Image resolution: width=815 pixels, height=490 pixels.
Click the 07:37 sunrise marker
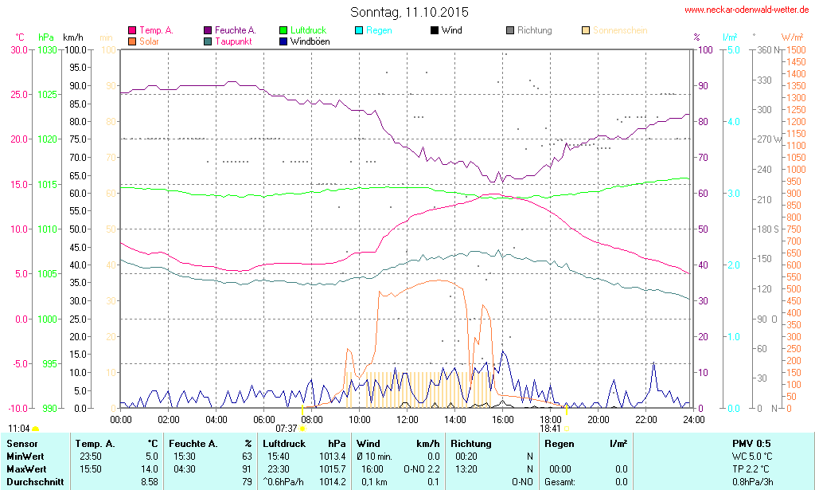tap(302, 429)
